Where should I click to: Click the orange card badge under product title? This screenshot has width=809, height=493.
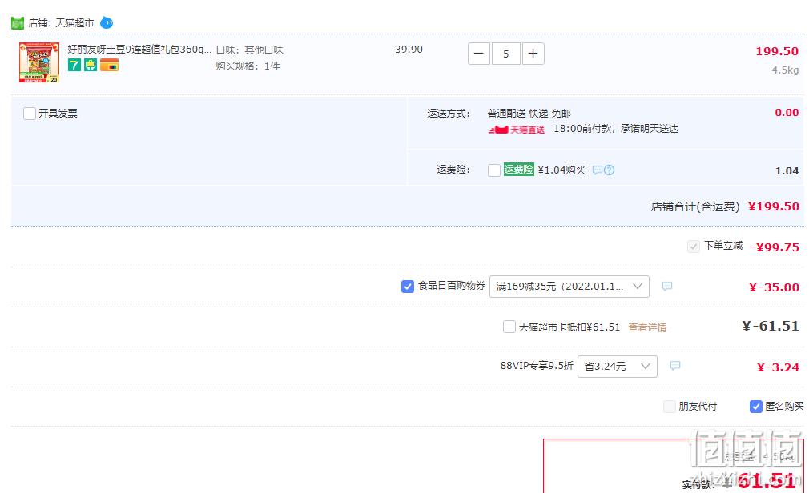(x=110, y=65)
